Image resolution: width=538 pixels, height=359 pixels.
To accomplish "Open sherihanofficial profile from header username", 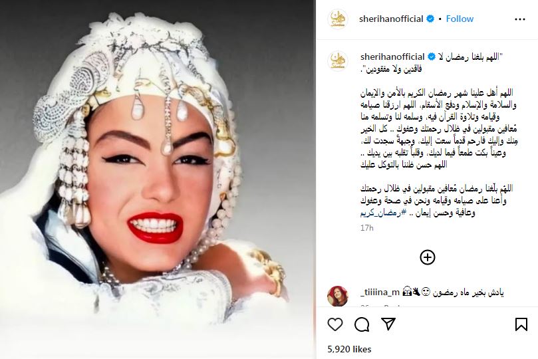I will click(391, 19).
